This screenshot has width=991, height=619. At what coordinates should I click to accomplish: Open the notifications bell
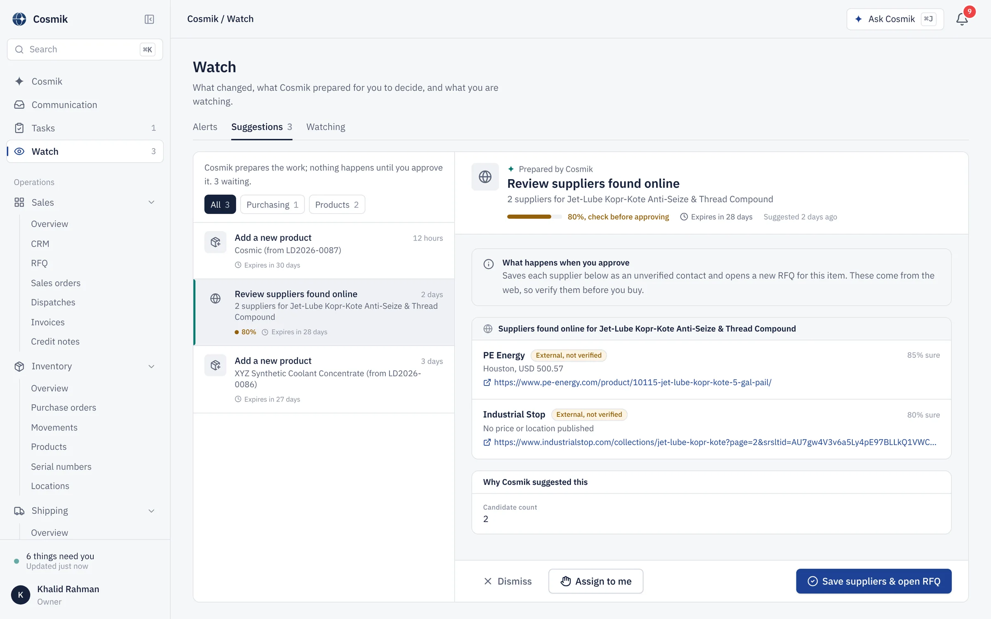coord(962,19)
